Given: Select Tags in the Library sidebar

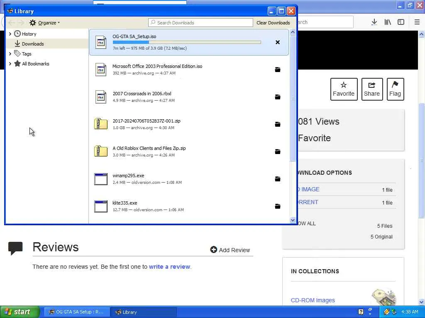Looking at the screenshot, I should click(27, 54).
